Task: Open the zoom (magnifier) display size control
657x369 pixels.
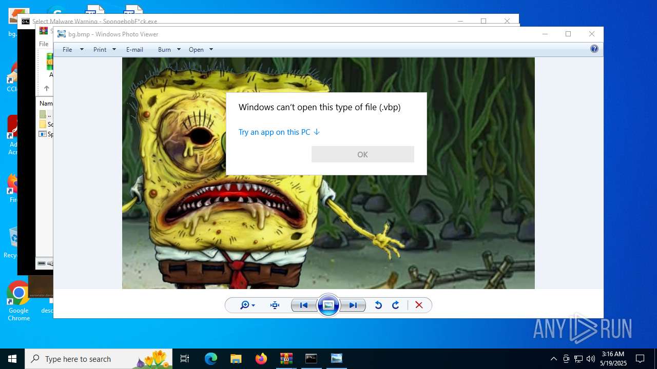Action: [x=247, y=305]
